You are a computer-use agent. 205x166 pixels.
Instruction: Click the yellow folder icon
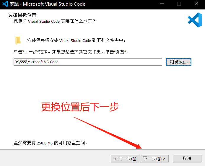point(18,40)
